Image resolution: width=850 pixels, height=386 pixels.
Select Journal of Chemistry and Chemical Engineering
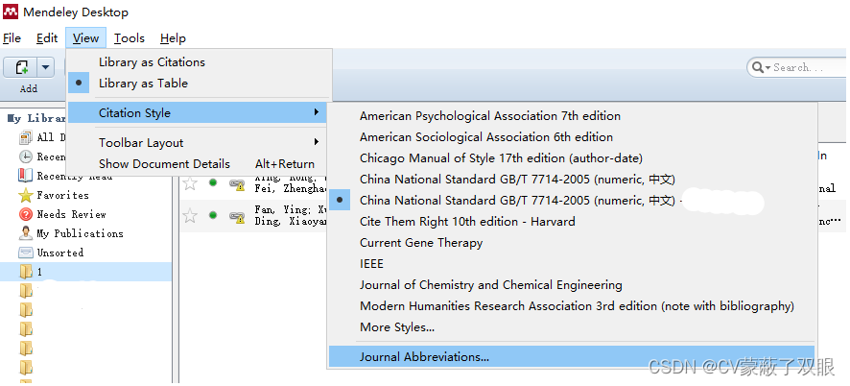572,285
